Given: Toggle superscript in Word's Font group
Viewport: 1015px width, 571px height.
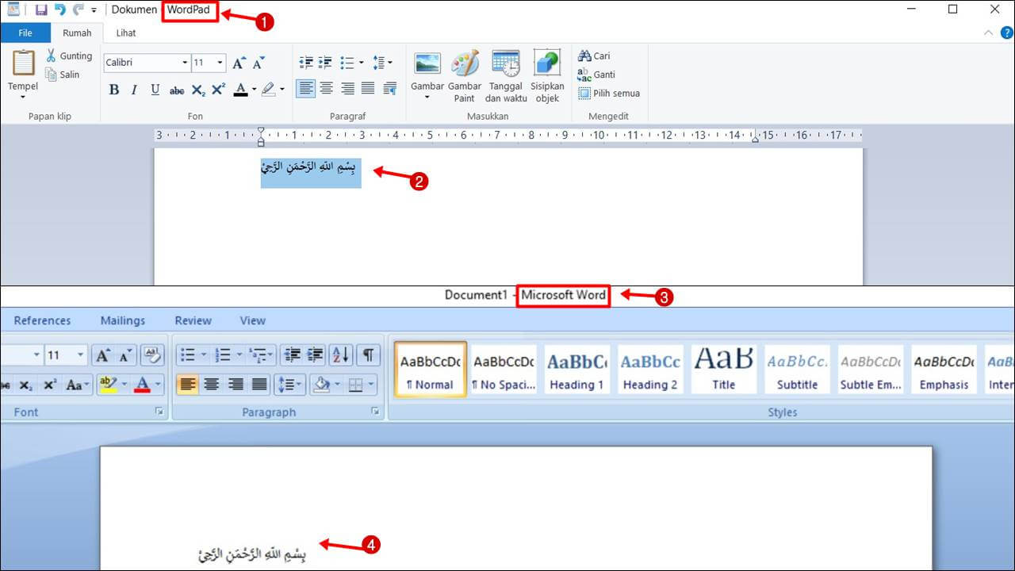Looking at the screenshot, I should 49,385.
